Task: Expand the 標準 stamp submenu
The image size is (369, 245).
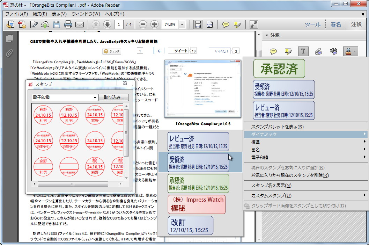Action: (x=305, y=142)
